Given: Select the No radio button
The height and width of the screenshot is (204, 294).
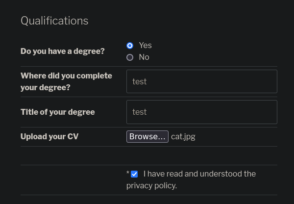Looking at the screenshot, I should pyautogui.click(x=130, y=57).
